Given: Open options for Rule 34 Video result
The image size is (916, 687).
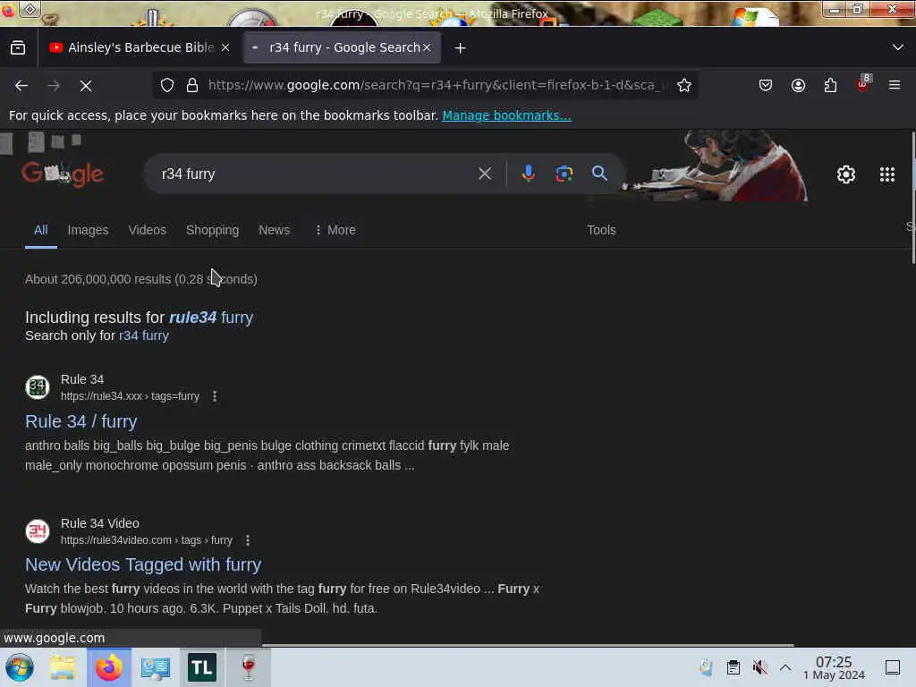Looking at the screenshot, I should (x=248, y=540).
